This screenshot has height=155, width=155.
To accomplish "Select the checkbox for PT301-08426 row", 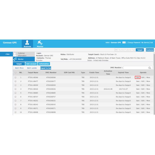I will point(16,89).
